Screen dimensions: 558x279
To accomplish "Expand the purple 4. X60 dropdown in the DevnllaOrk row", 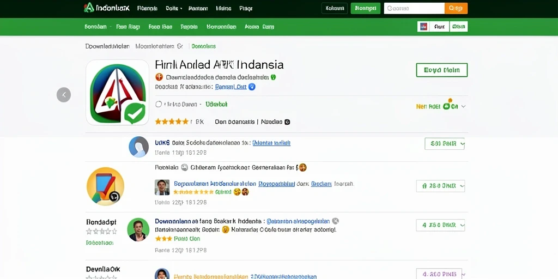I will [440, 274].
